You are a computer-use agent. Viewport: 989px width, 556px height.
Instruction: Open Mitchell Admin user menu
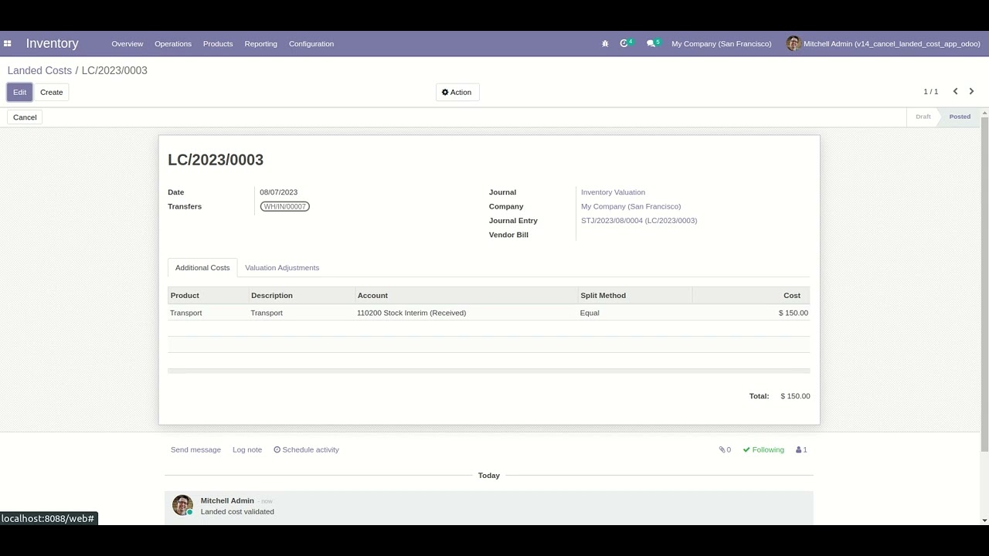[884, 44]
